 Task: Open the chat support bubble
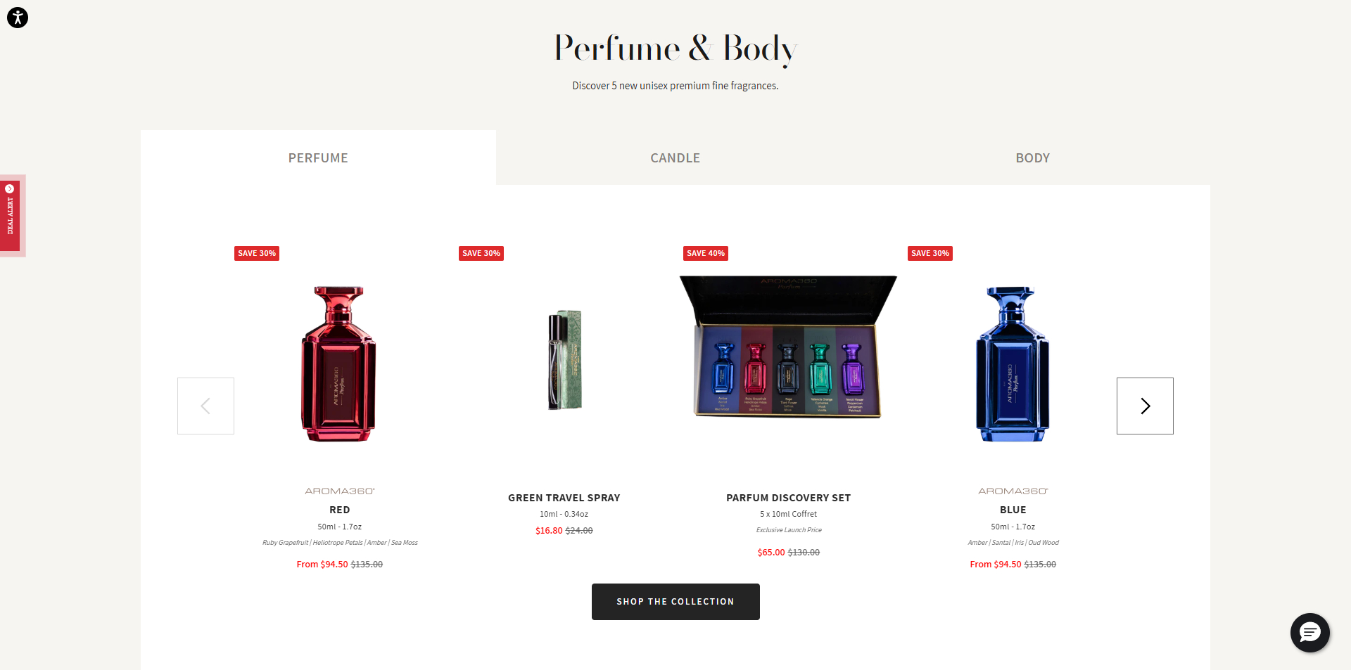point(1309,633)
